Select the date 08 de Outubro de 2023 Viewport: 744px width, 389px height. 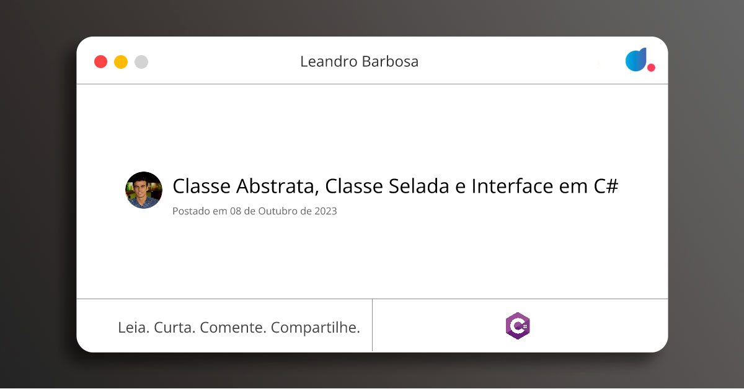(x=283, y=211)
